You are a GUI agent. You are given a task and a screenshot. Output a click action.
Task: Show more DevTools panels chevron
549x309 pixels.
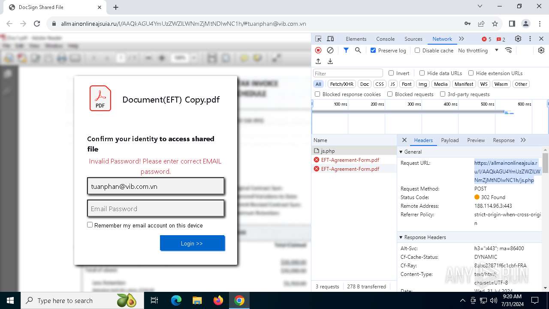462,39
